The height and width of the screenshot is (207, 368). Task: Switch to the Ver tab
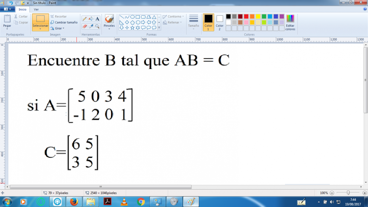click(36, 9)
